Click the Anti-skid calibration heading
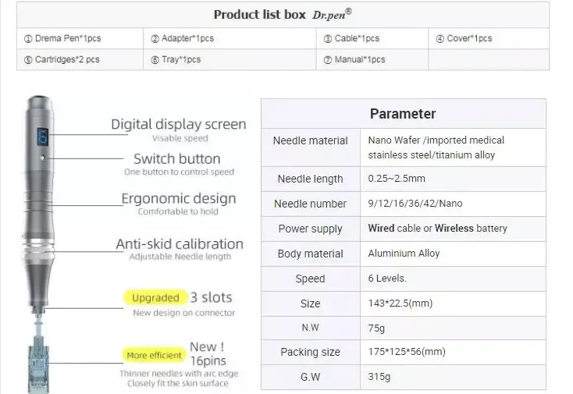 coord(180,244)
